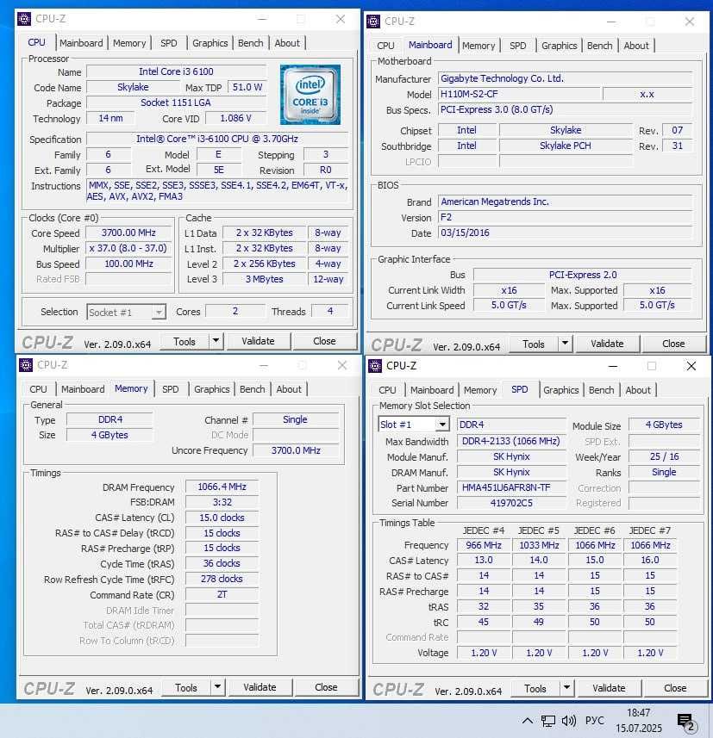Image resolution: width=713 pixels, height=738 pixels.
Task: Open About tab in Mainboard window
Action: [636, 46]
